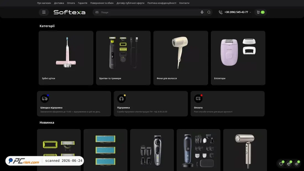This screenshot has width=304, height=171.
Task: Open Бритви та тримери category card
Action: tap(123, 58)
